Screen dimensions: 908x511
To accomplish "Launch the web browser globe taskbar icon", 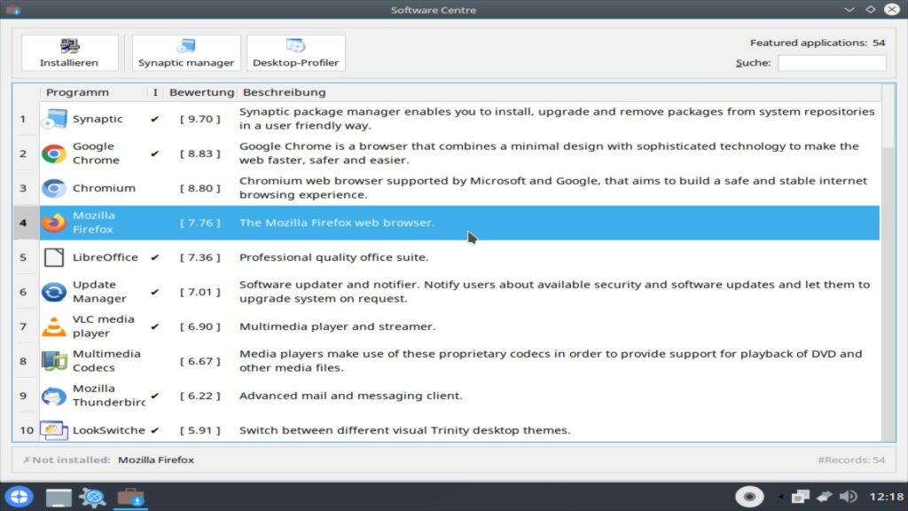I will click(x=92, y=497).
